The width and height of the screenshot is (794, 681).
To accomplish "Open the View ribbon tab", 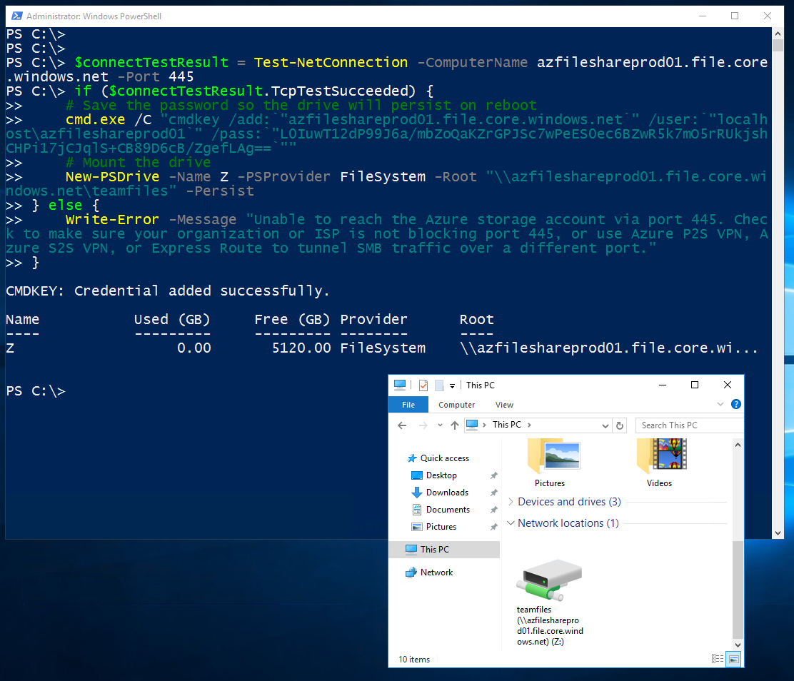I will [x=504, y=405].
